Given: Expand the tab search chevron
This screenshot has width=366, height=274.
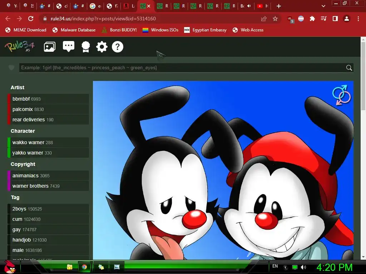Looking at the screenshot, I should click(x=323, y=6).
